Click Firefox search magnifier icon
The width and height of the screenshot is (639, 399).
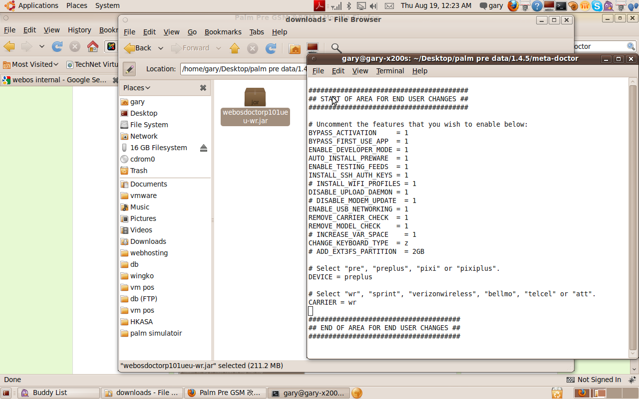pos(632,46)
